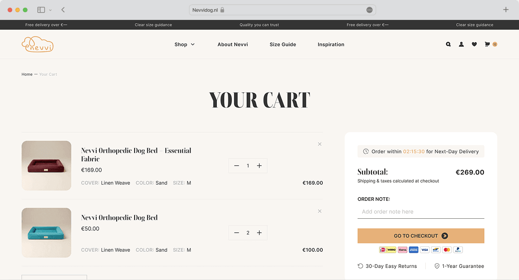Click the Nevvidog.nl address bar
The width and height of the screenshot is (519, 280).
[x=282, y=10]
